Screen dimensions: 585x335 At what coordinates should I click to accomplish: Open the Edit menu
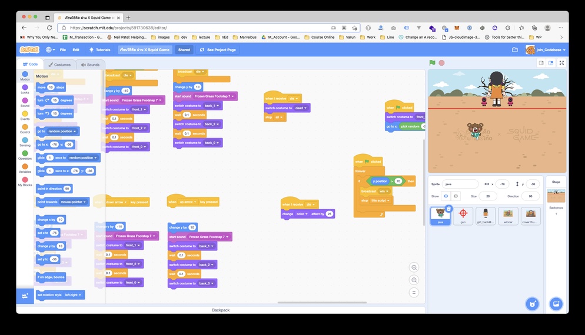click(76, 49)
